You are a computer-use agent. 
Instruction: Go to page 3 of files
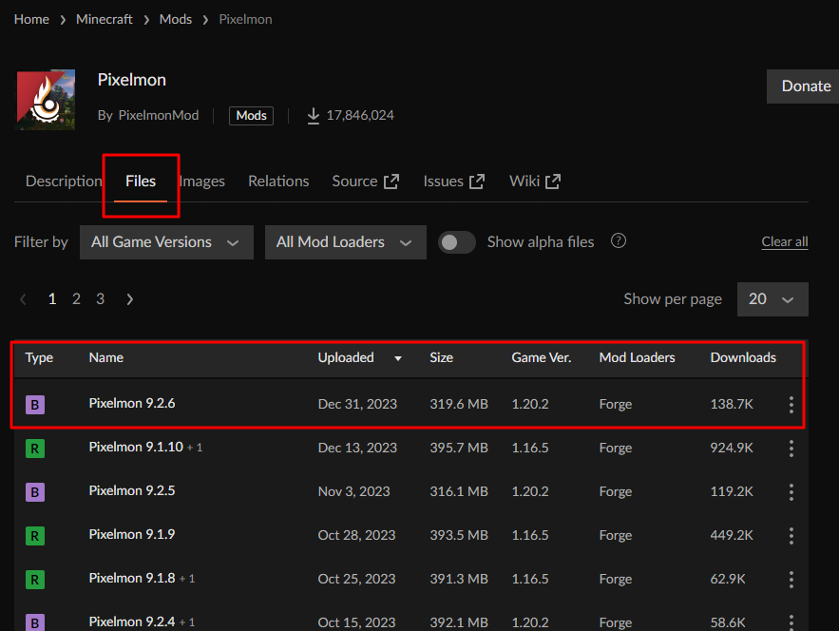100,299
